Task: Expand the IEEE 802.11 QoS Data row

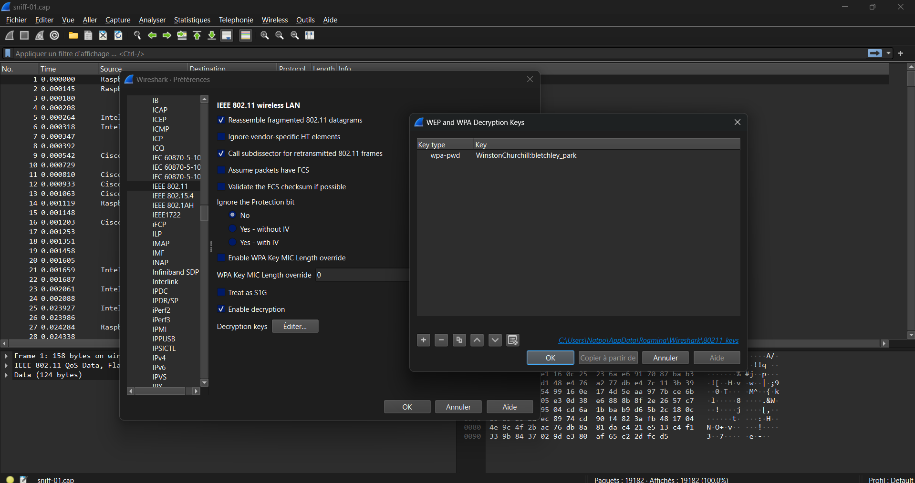Action: pos(6,365)
